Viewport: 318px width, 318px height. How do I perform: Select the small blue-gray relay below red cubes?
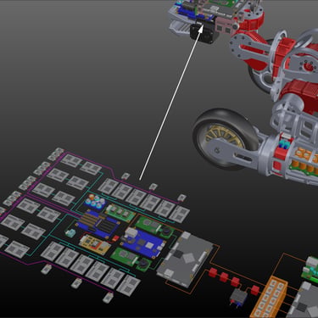(238, 298)
